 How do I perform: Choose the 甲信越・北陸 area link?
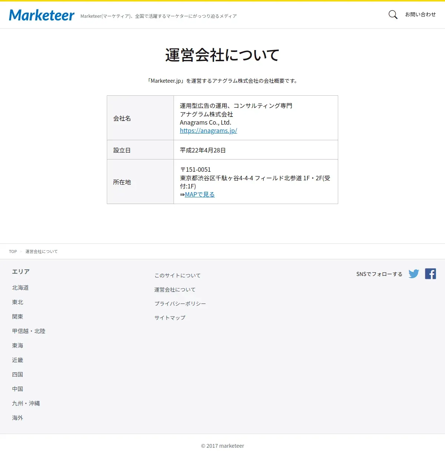click(29, 331)
